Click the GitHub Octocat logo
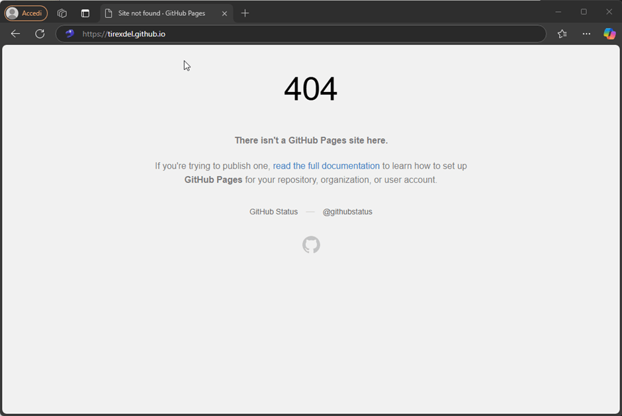This screenshot has width=622, height=416. [x=311, y=245]
